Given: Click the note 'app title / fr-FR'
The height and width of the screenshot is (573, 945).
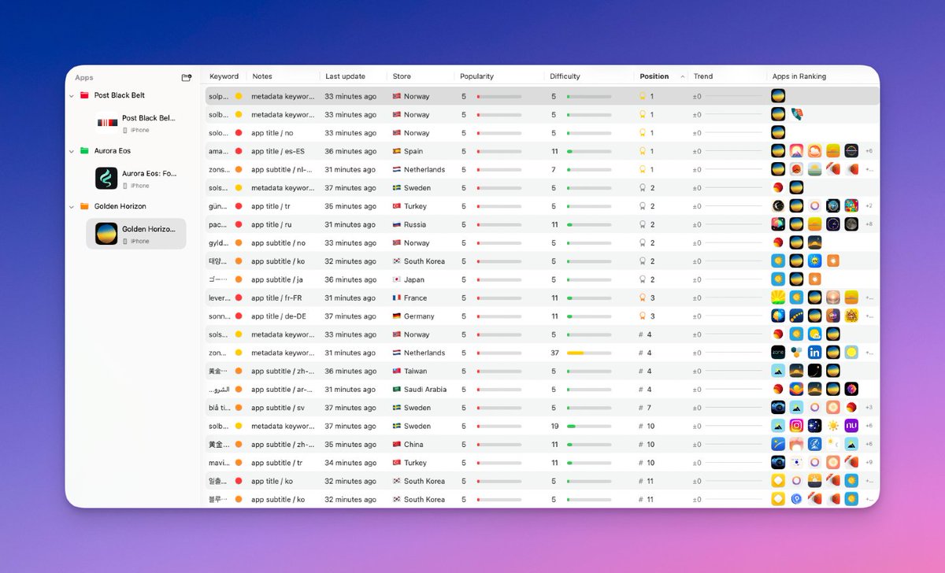Looking at the screenshot, I should click(277, 298).
